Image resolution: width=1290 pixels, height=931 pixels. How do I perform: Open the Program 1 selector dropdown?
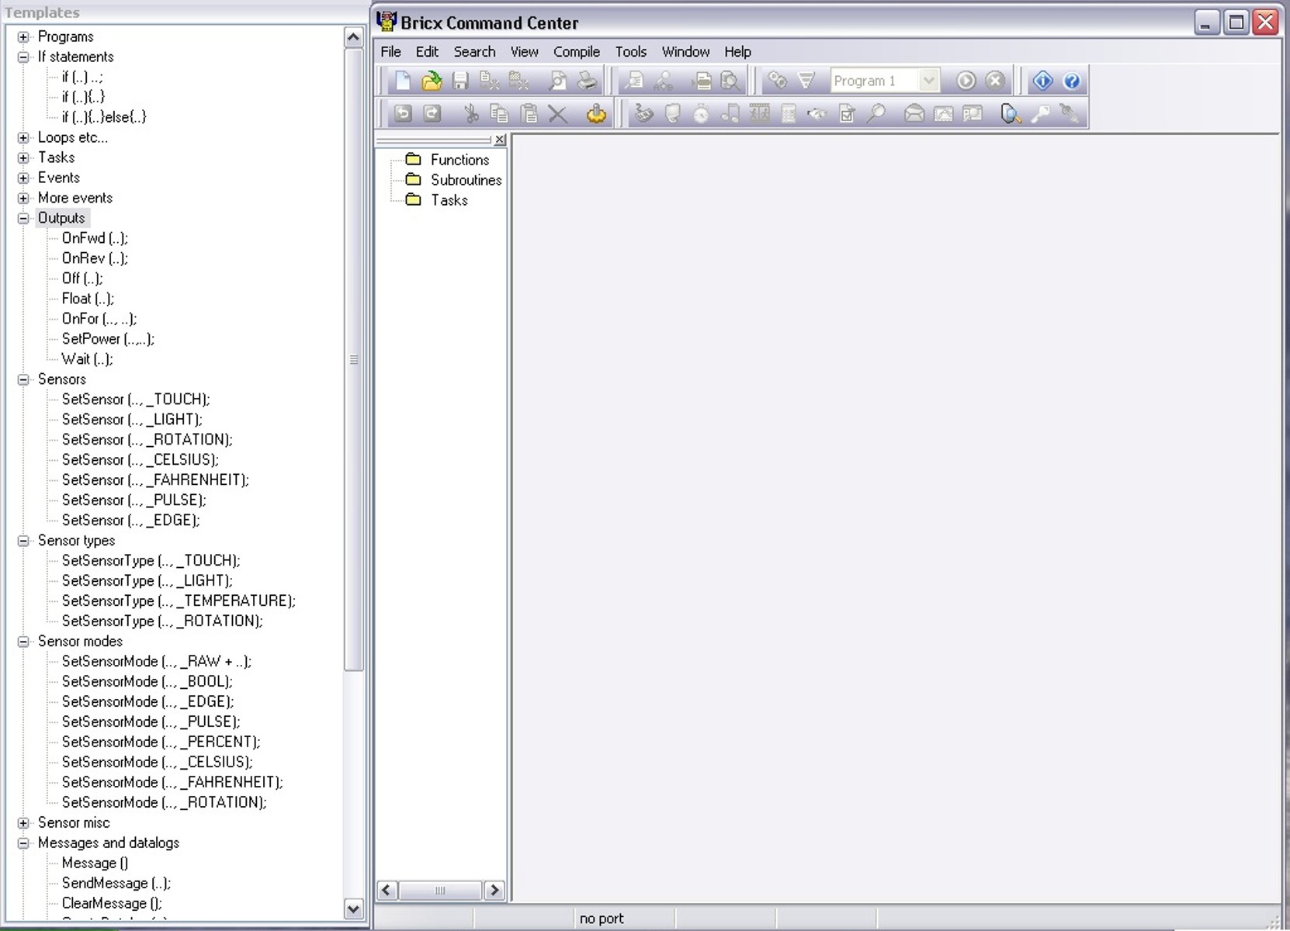pos(928,80)
